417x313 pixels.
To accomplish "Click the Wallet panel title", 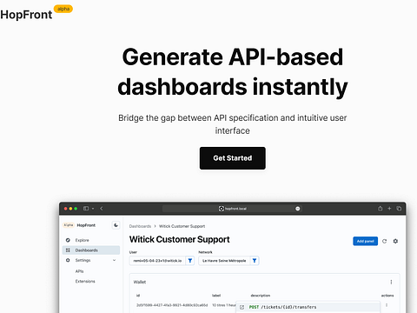I will pos(140,282).
